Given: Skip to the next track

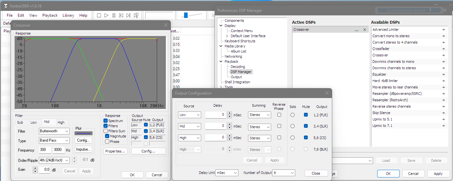Looking at the screenshot, I should (129, 15).
